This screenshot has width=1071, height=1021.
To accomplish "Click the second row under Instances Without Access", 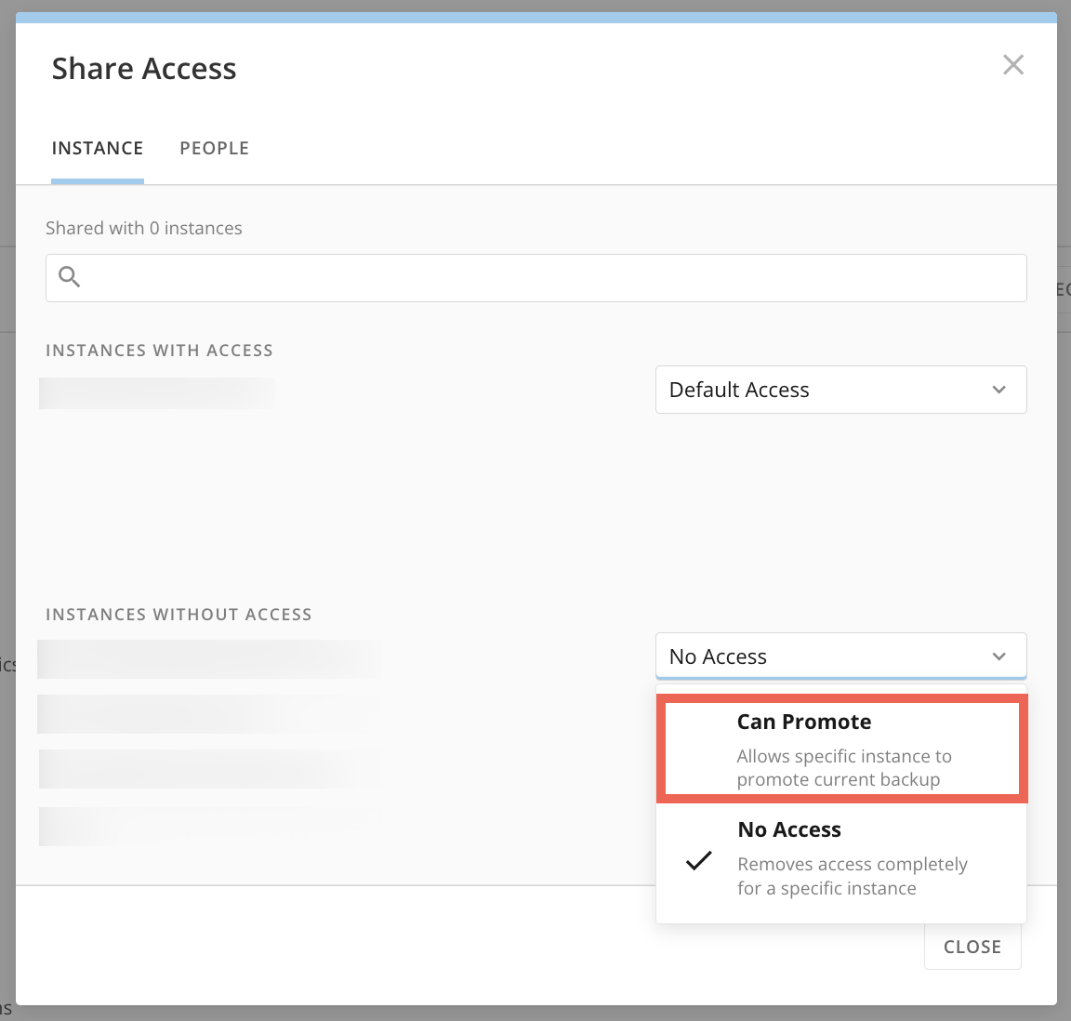I will coord(209,714).
